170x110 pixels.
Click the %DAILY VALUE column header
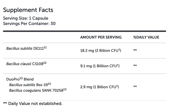(x=146, y=37)
